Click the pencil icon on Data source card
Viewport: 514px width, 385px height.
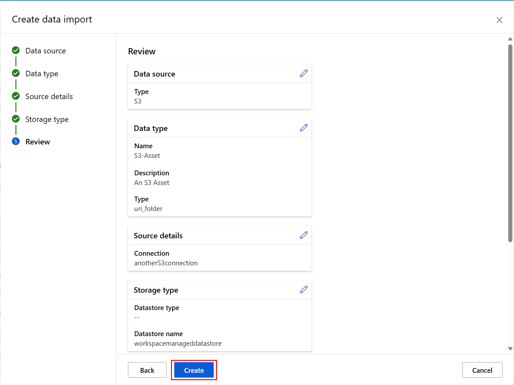[303, 74]
